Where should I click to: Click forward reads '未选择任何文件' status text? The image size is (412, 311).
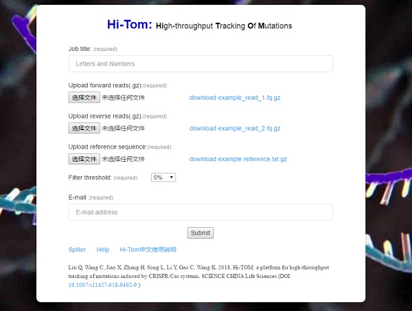tap(123, 98)
